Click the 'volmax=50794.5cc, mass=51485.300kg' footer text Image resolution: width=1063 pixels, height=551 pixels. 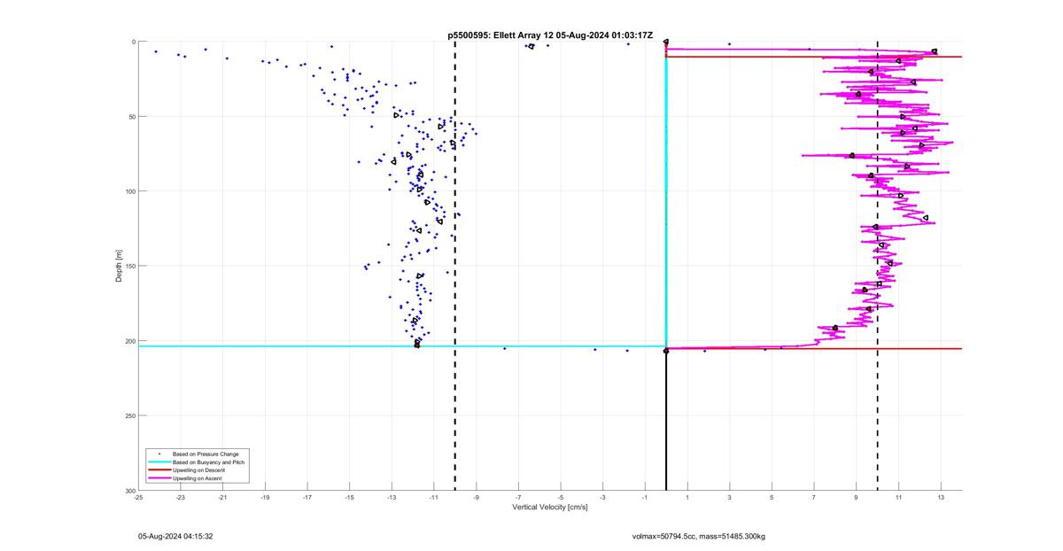(698, 536)
